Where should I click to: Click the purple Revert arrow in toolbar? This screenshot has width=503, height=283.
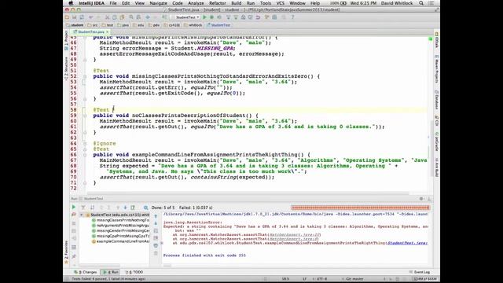[258, 17]
